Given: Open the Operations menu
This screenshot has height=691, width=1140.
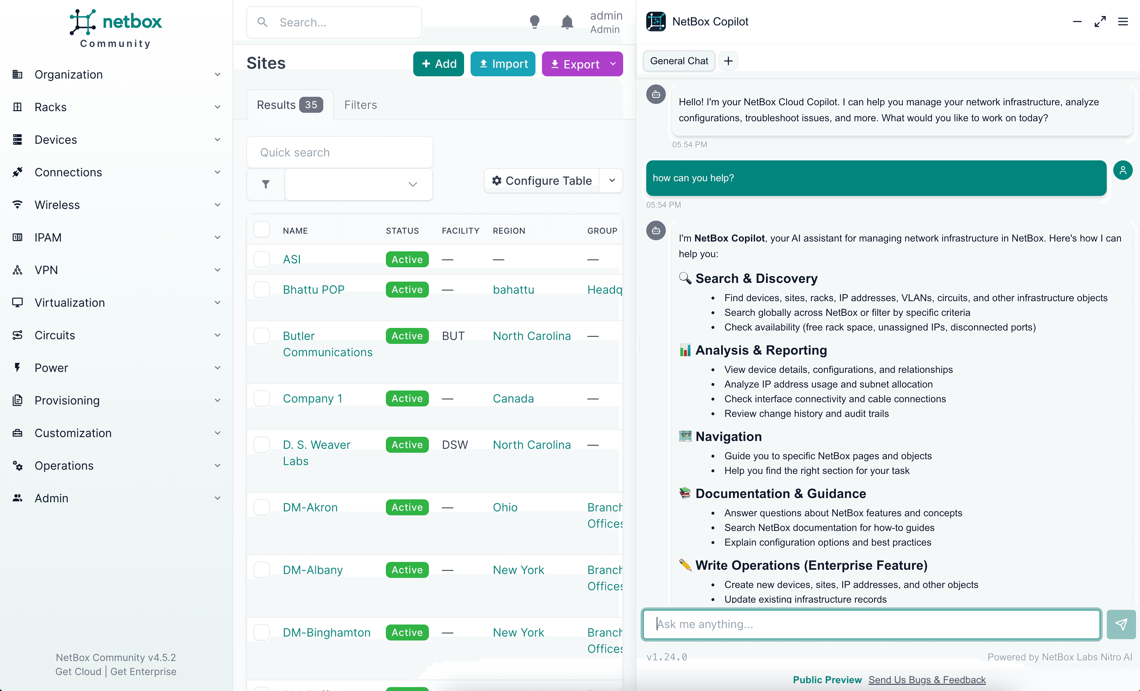Looking at the screenshot, I should pyautogui.click(x=116, y=465).
